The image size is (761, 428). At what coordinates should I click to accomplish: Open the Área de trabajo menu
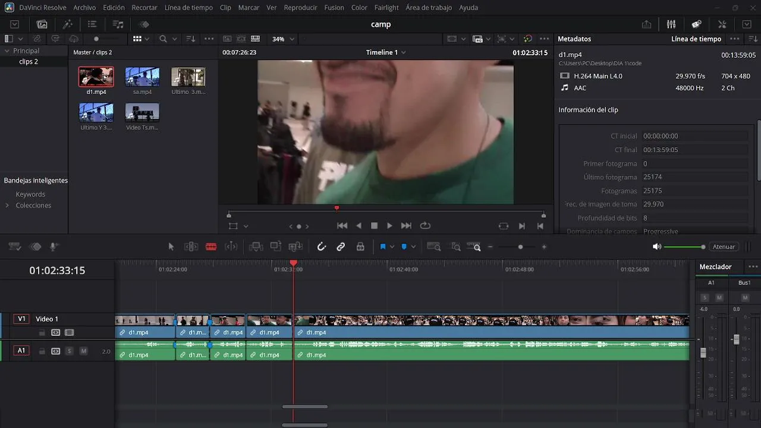tap(429, 8)
